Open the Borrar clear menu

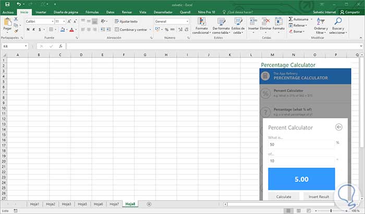297,31
